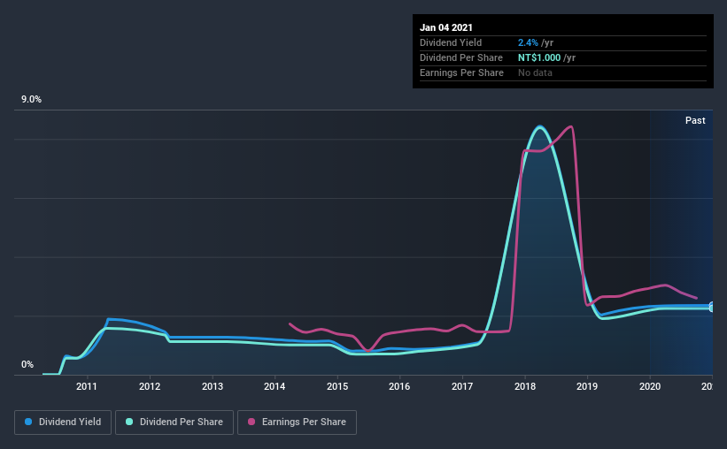Click the 2018 x-axis label
This screenshot has height=449, width=727.
tap(525, 386)
